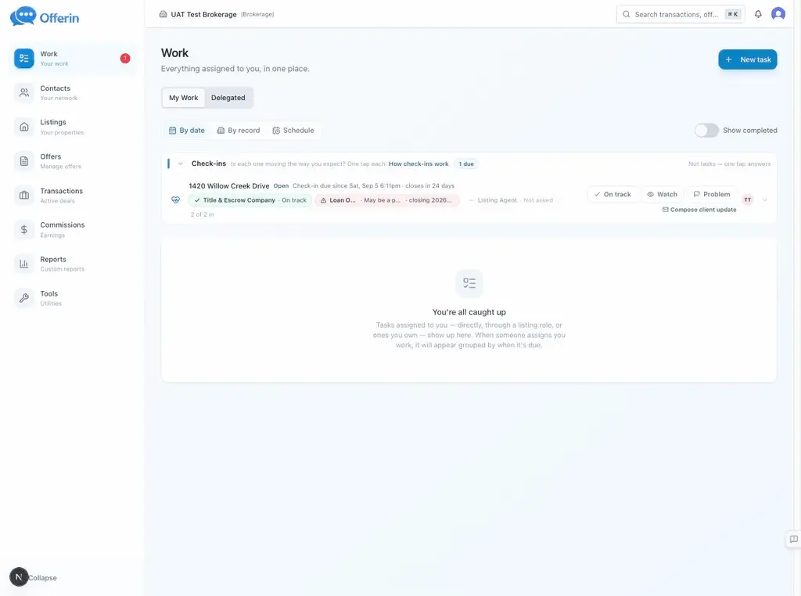Open Compose client update
801x596 pixels.
pos(699,210)
